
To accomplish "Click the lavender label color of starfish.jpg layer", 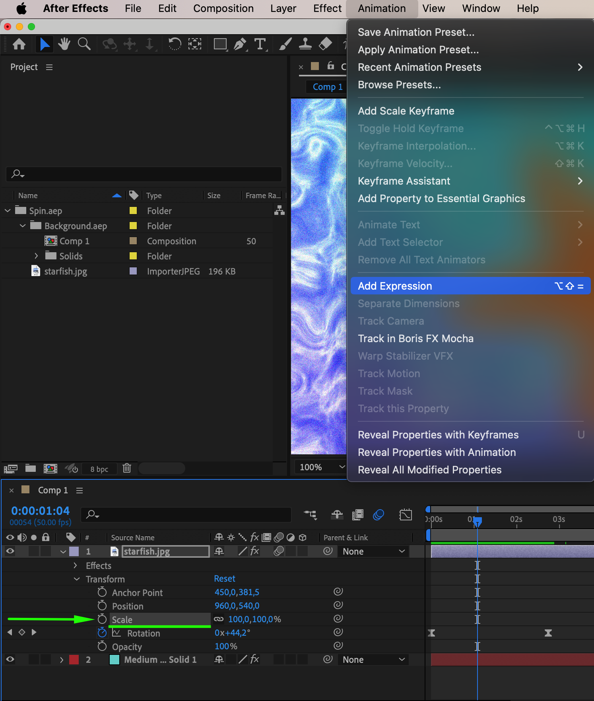I will point(74,551).
